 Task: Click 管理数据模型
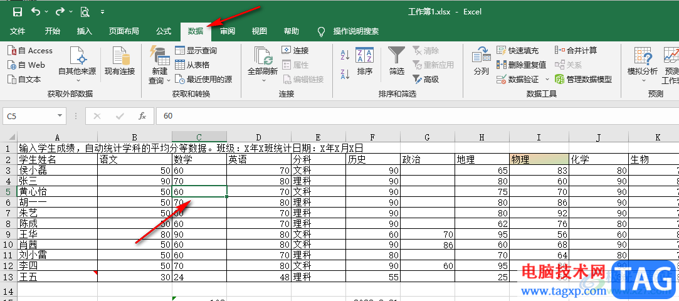point(584,79)
